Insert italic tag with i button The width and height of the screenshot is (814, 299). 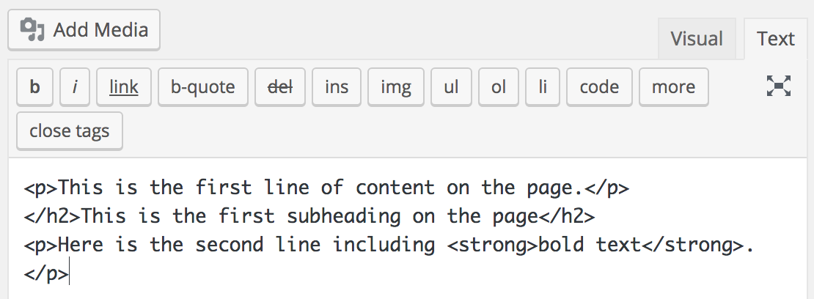pos(75,87)
